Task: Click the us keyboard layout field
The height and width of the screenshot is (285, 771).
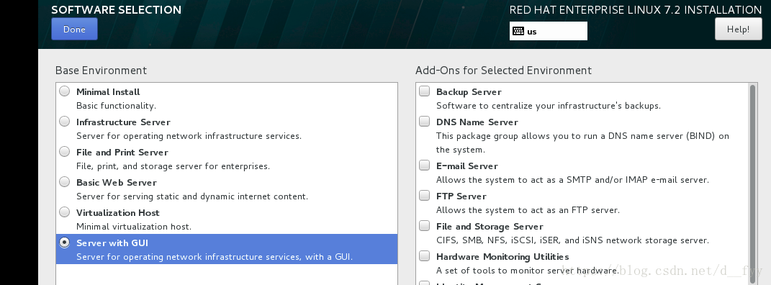Action: 549,31
